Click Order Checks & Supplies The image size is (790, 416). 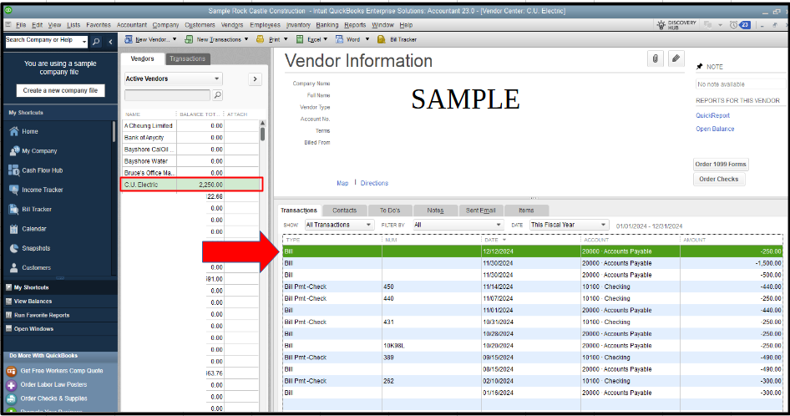tap(53, 398)
